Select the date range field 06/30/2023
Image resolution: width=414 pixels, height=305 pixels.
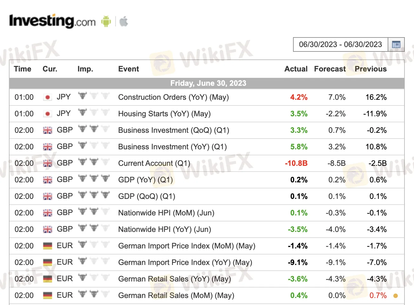pos(340,44)
